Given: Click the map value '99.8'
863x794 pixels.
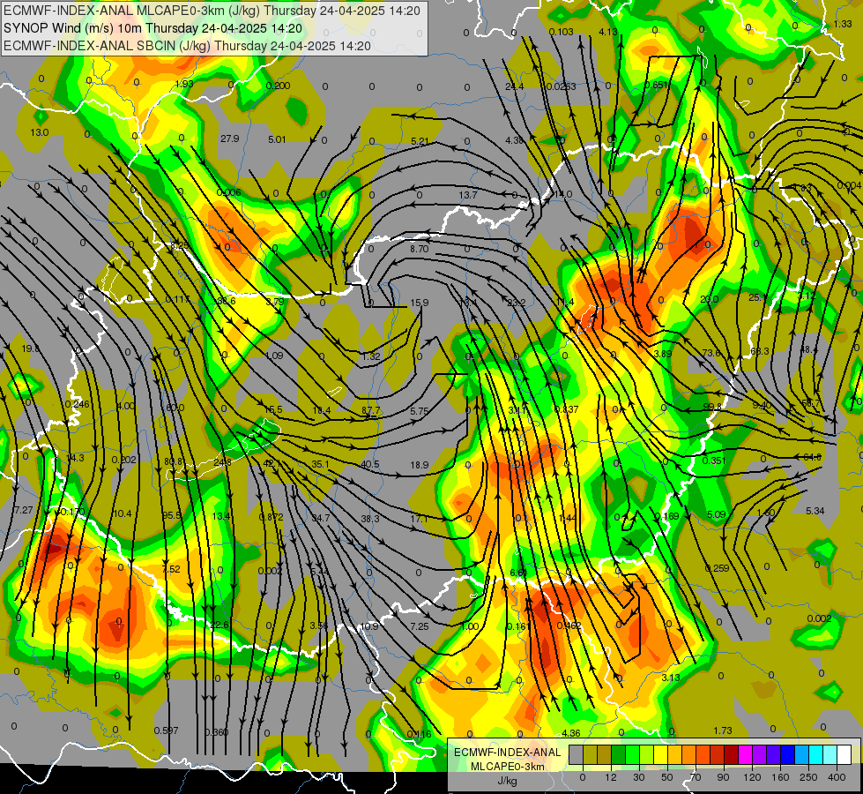Looking at the screenshot, I should point(712,407).
